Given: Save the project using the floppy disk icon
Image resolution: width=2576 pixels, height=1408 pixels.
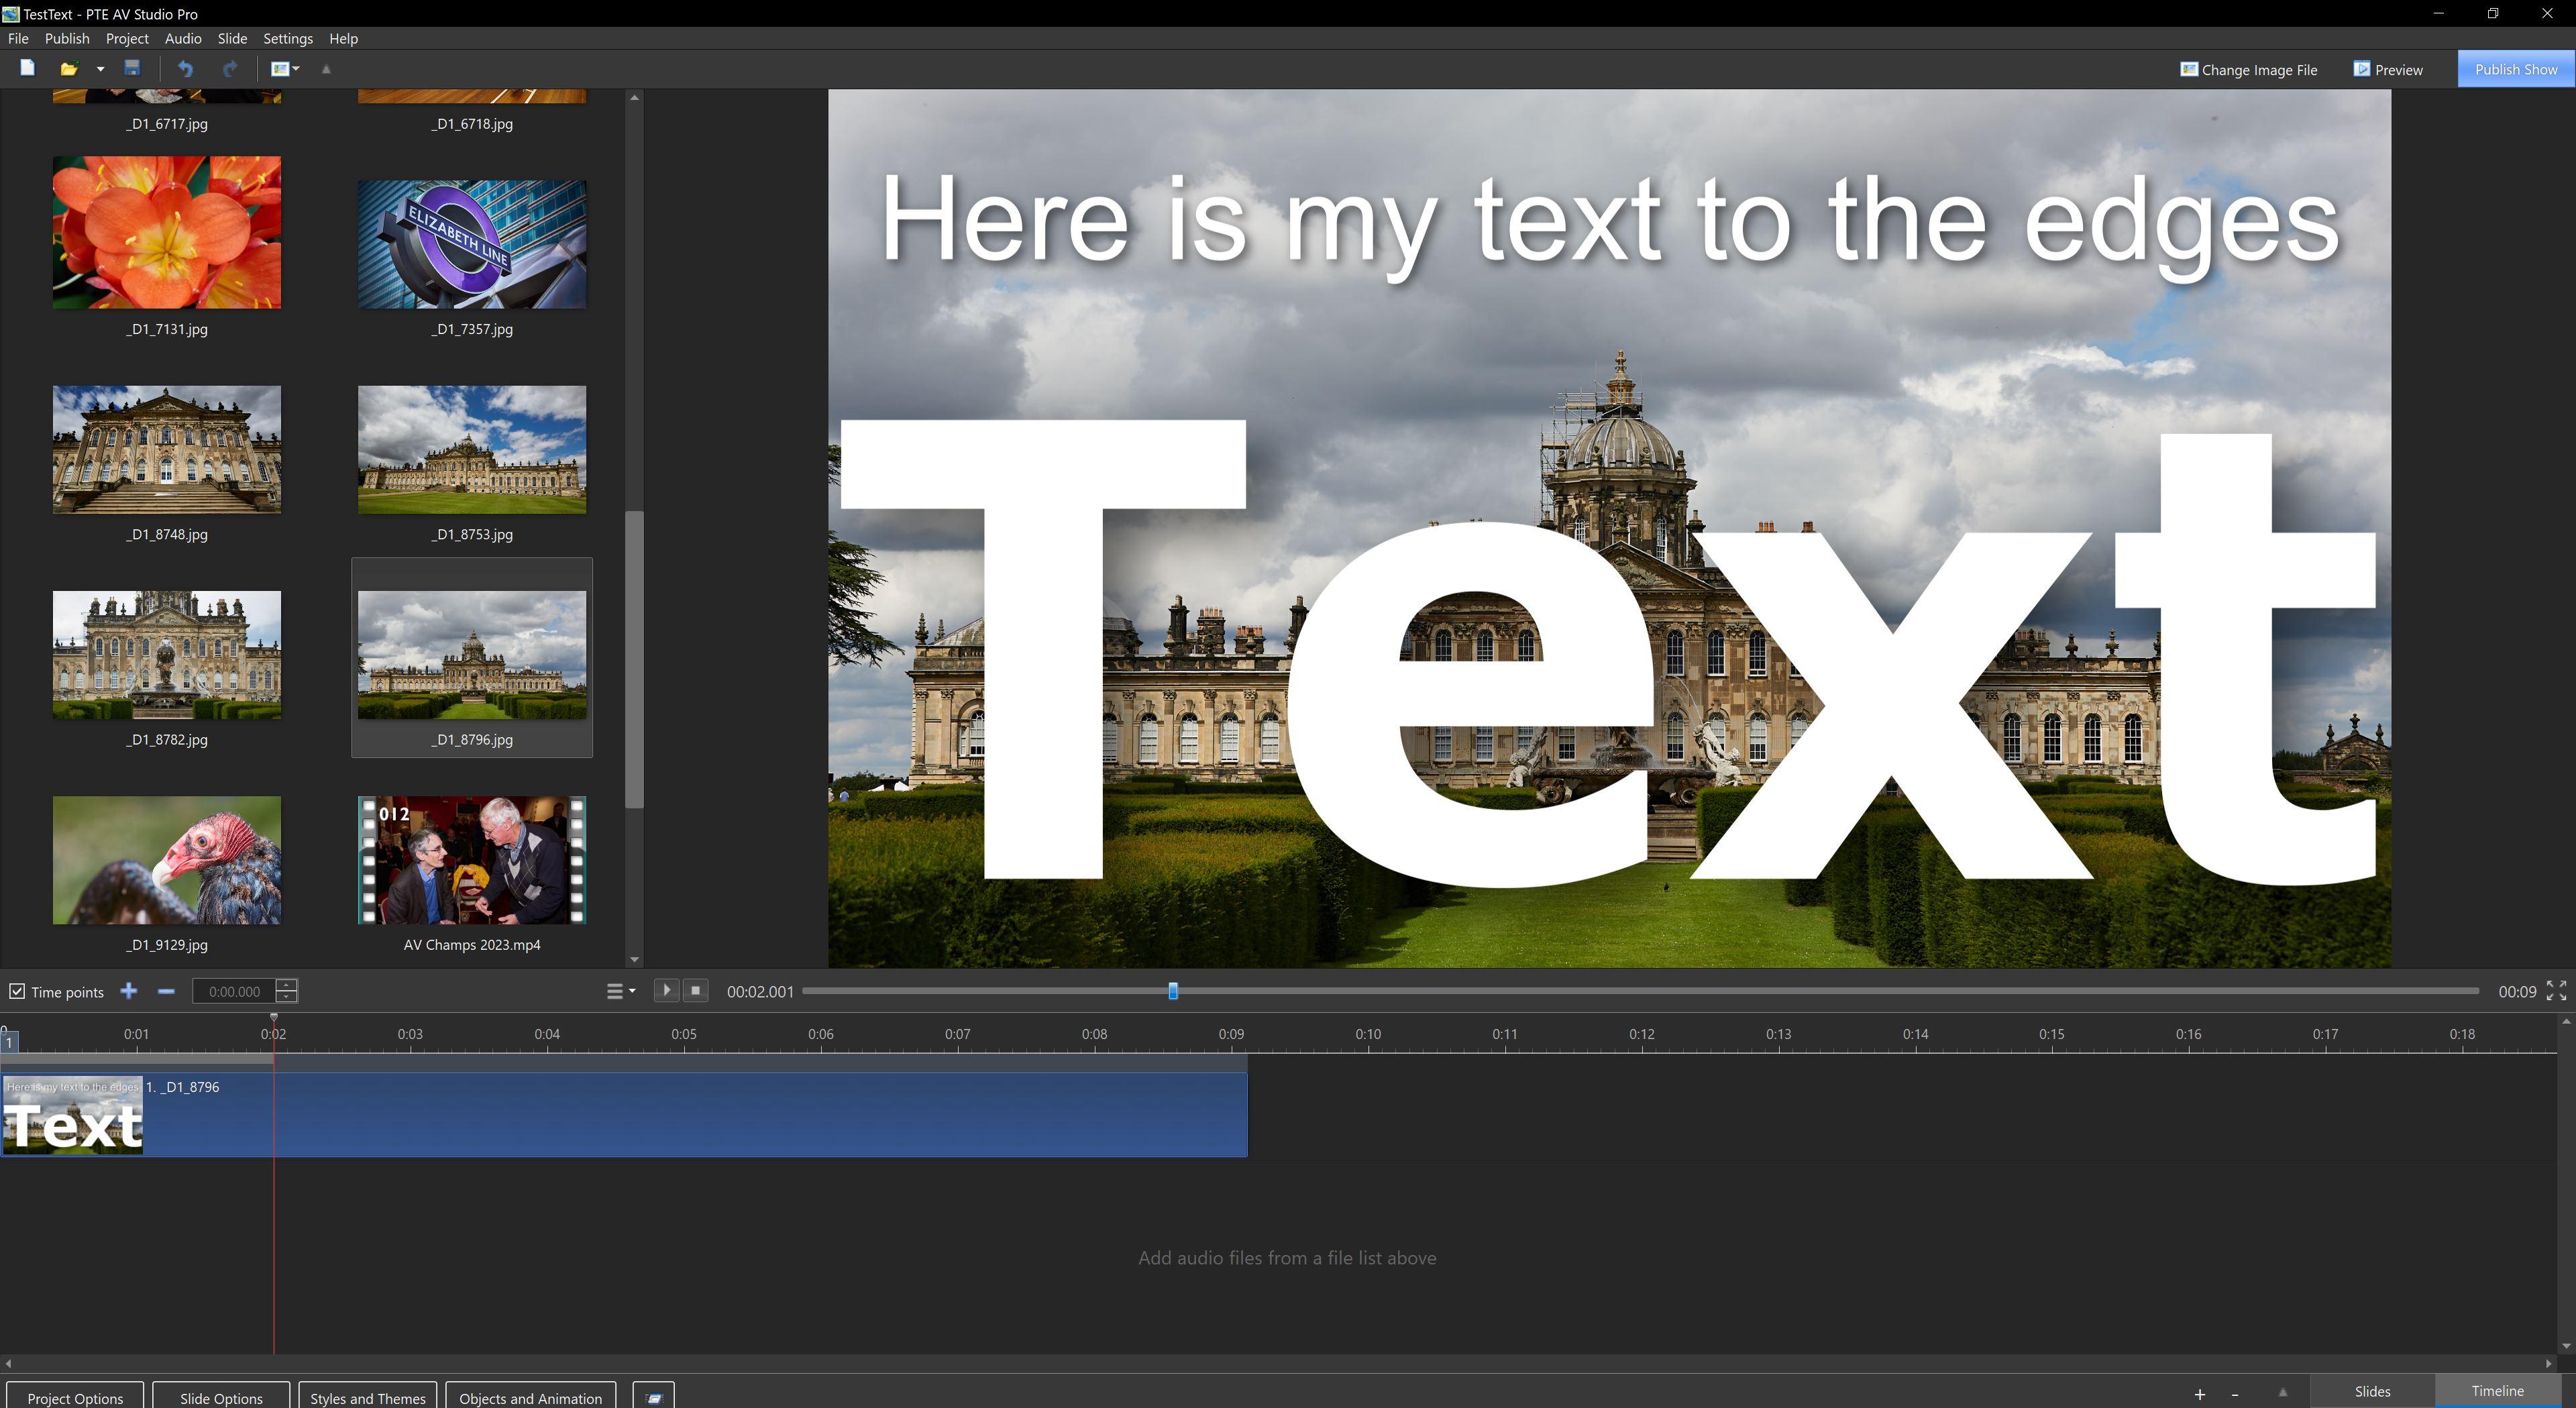Looking at the screenshot, I should click(x=132, y=68).
